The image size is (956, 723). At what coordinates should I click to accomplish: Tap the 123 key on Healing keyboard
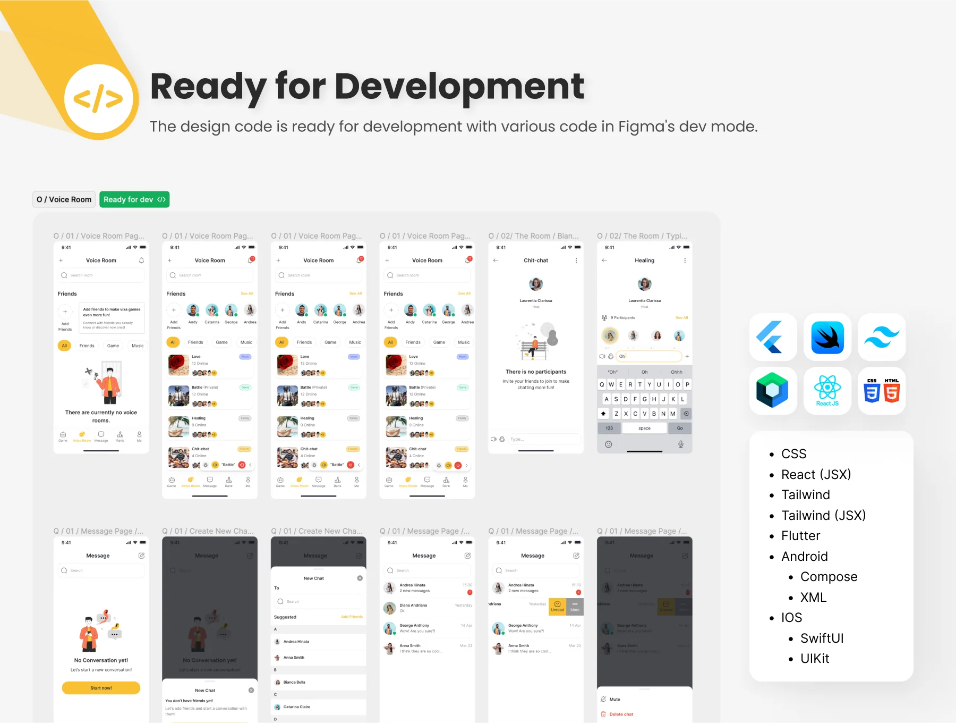pos(609,428)
